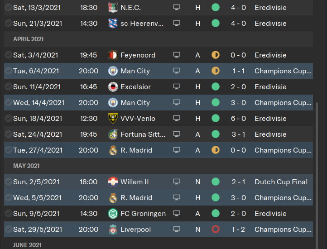
Task: Open the R. Madrid 3 - 0 result
Action: pyautogui.click(x=239, y=198)
